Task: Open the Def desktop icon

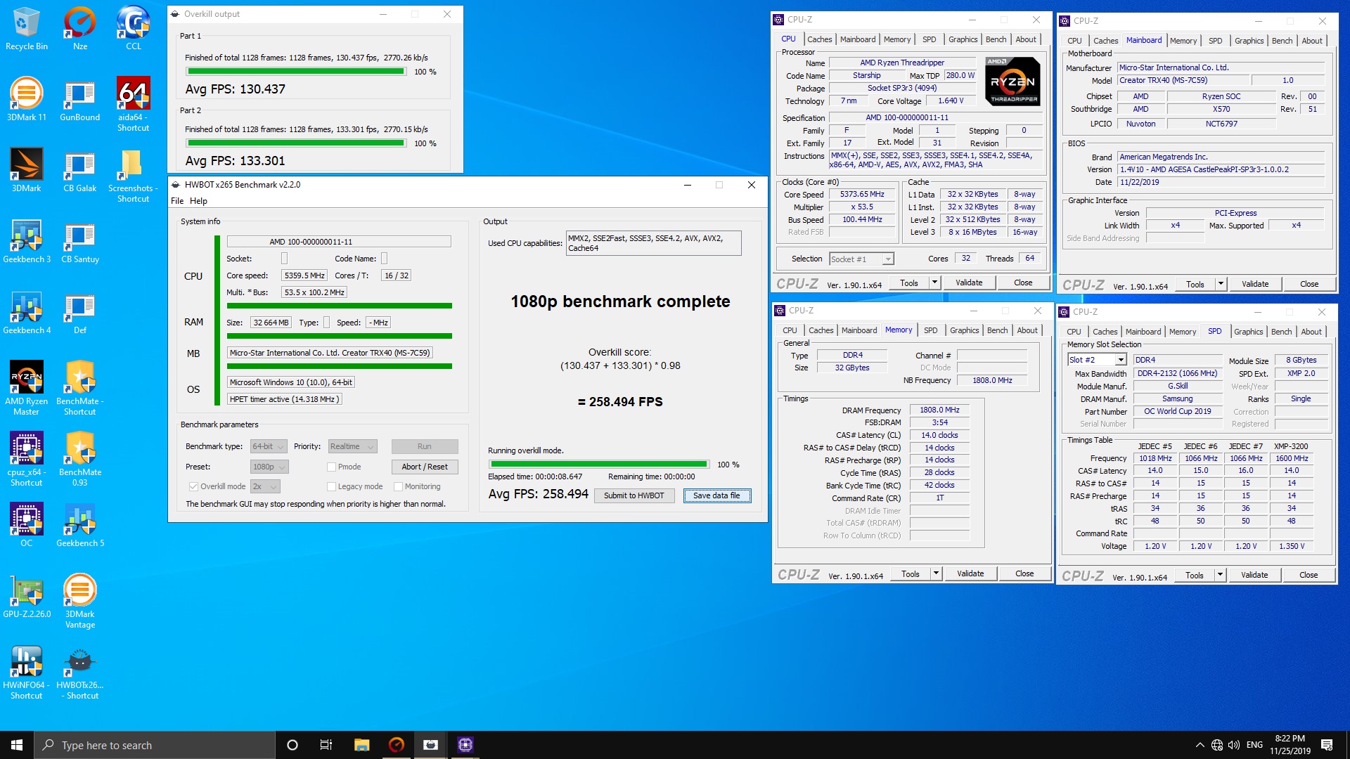Action: [x=80, y=312]
